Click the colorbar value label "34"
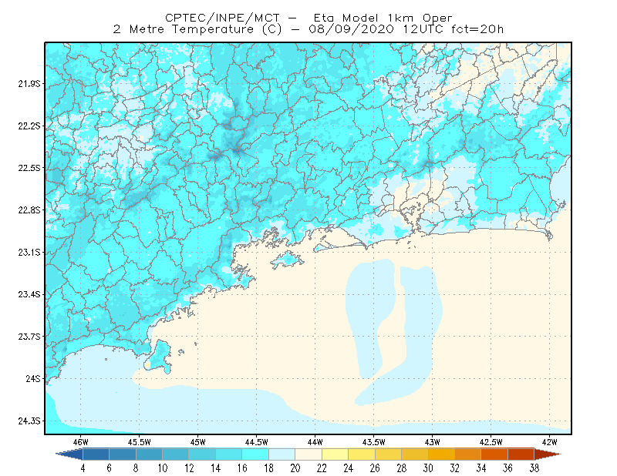Screen dimensions: 617x476 pyautogui.click(x=481, y=468)
